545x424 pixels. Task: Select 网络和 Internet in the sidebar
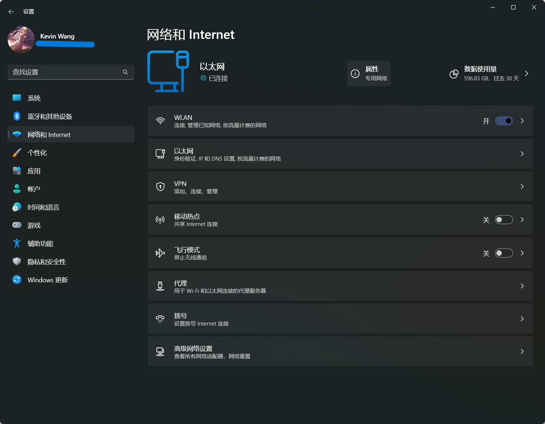tap(71, 134)
